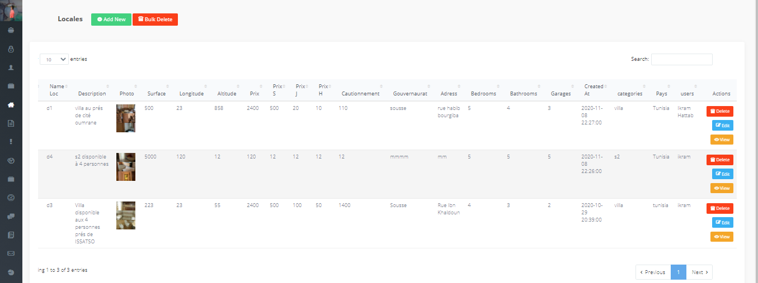Open the entries-per-page dropdown
This screenshot has height=283, width=758.
pyautogui.click(x=54, y=59)
